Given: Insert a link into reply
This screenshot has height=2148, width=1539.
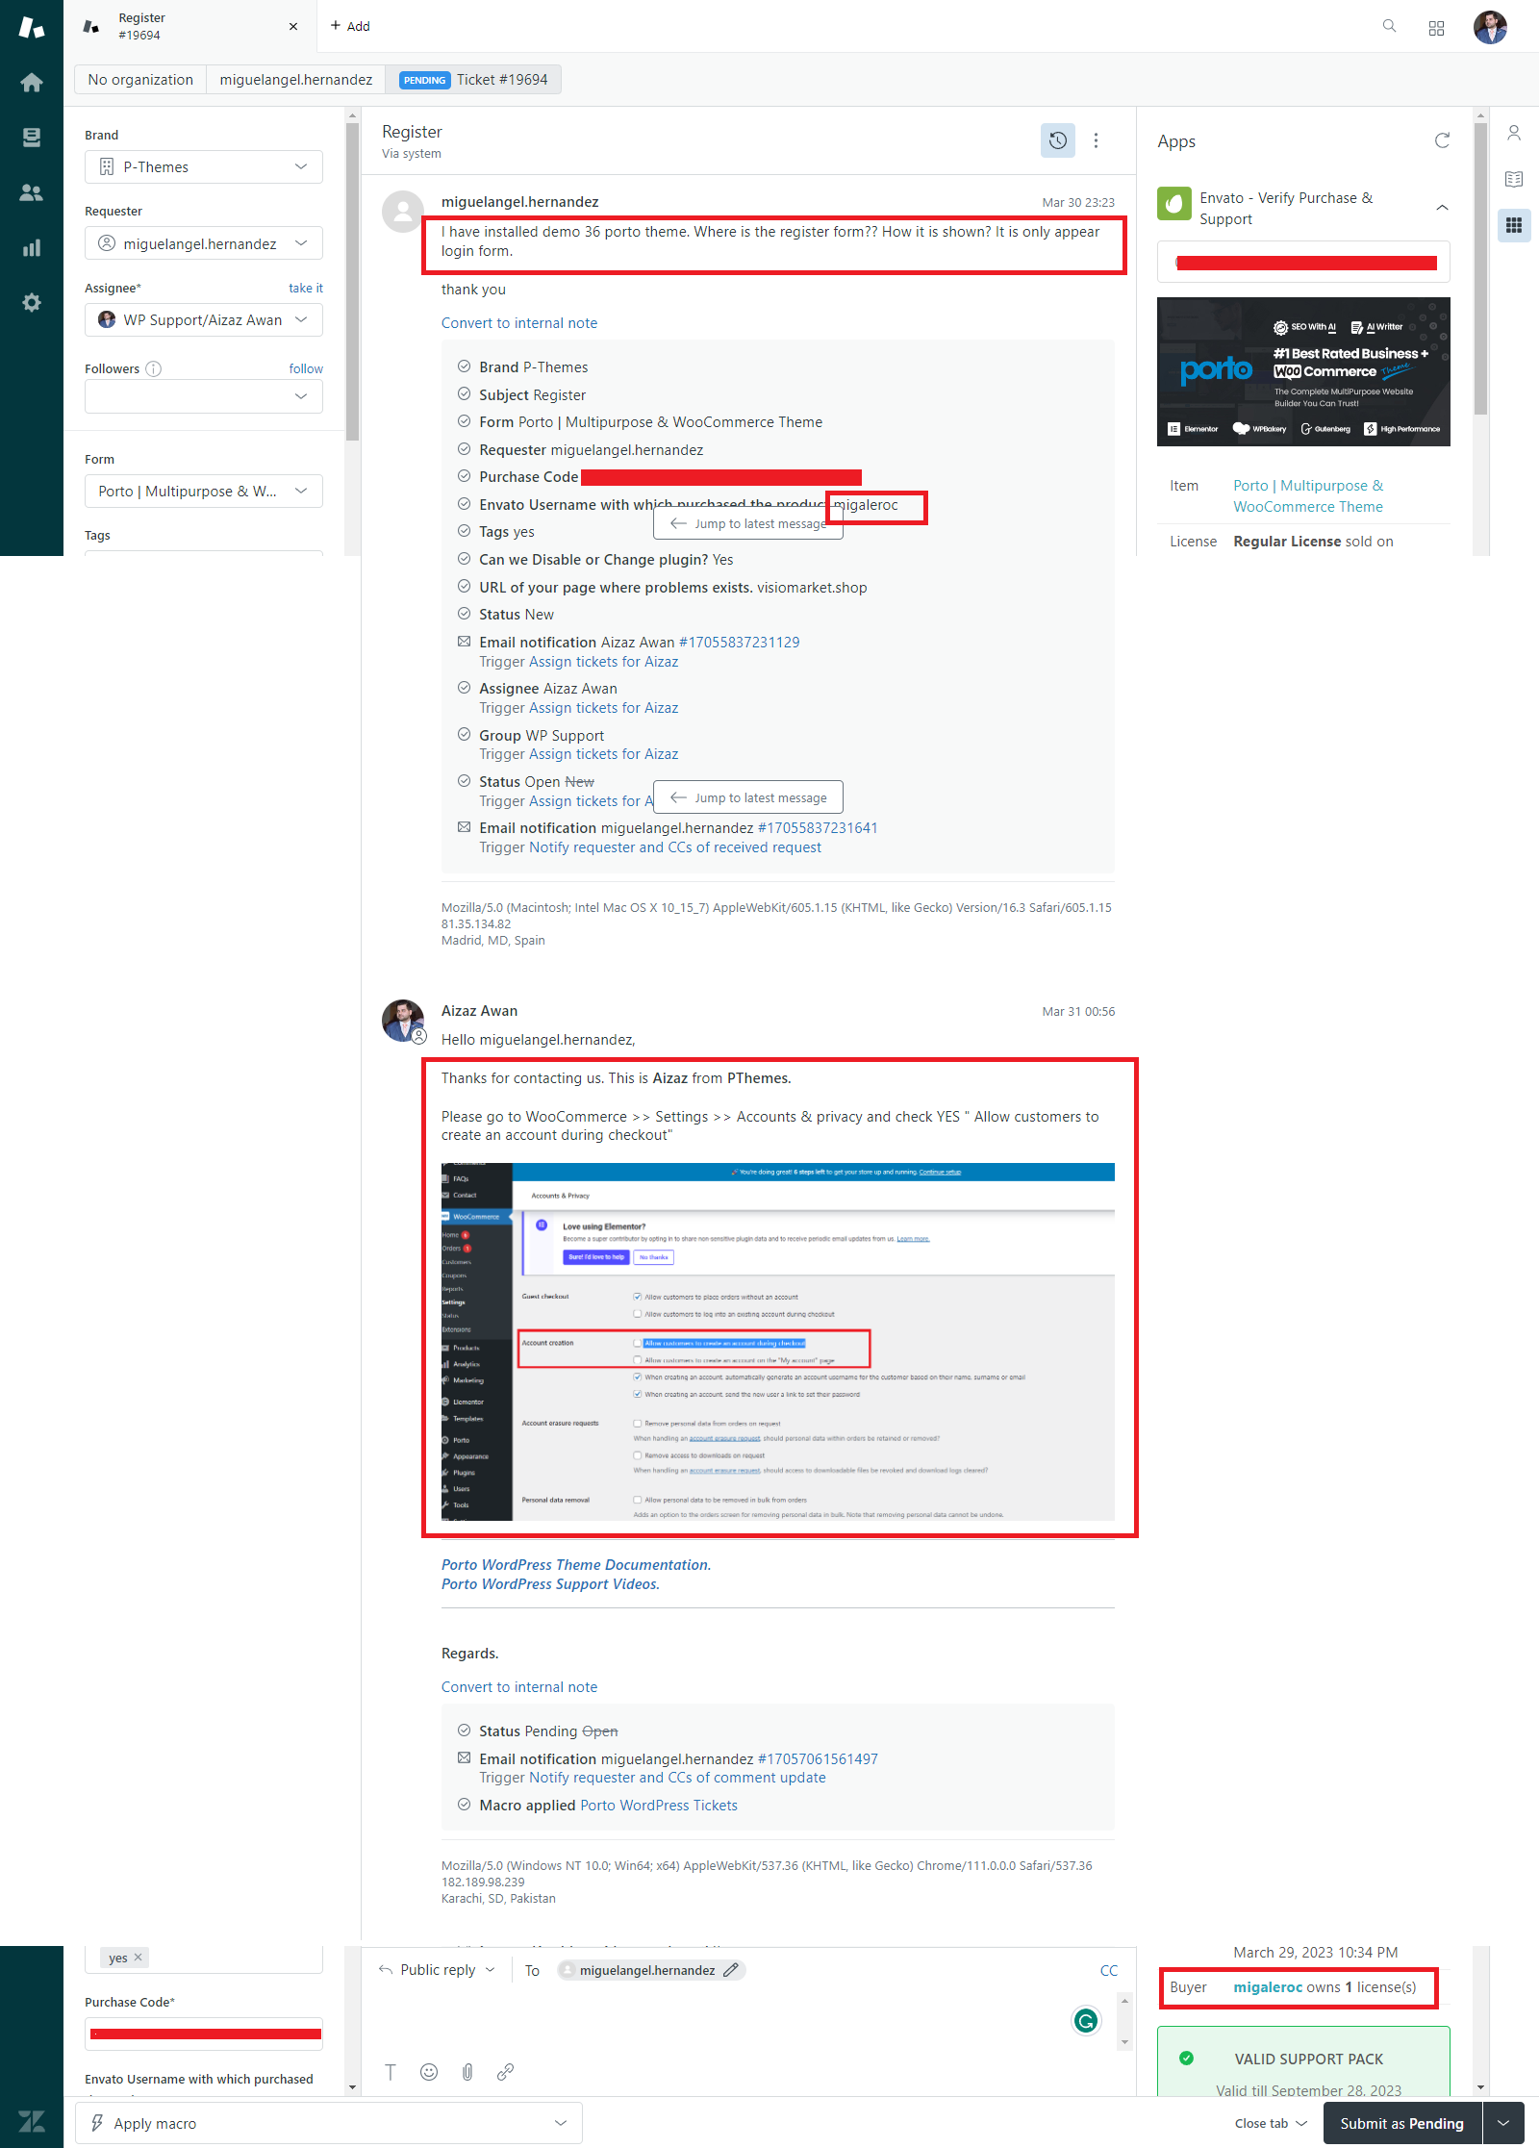Looking at the screenshot, I should [x=505, y=2072].
